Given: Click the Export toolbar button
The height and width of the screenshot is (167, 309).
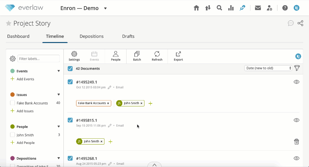Looking at the screenshot, I should point(178,56).
